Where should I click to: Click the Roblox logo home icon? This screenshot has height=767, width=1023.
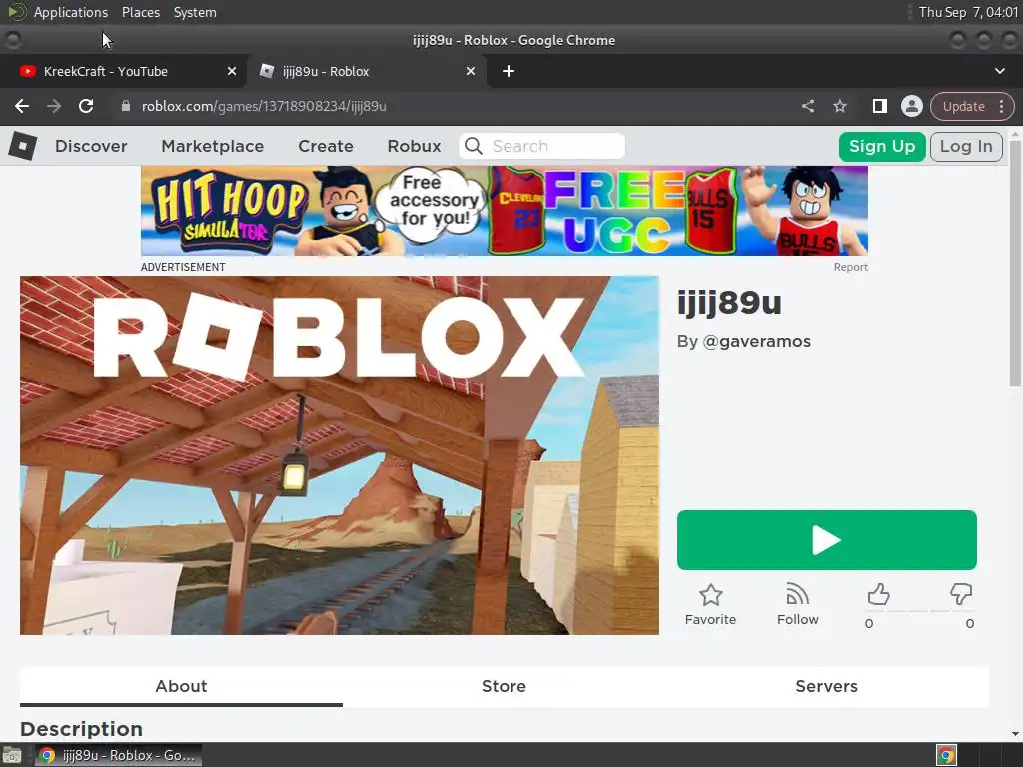(22, 146)
